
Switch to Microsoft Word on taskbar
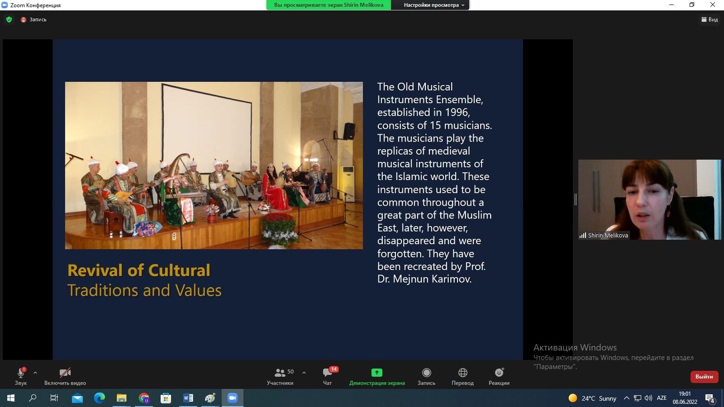point(188,398)
